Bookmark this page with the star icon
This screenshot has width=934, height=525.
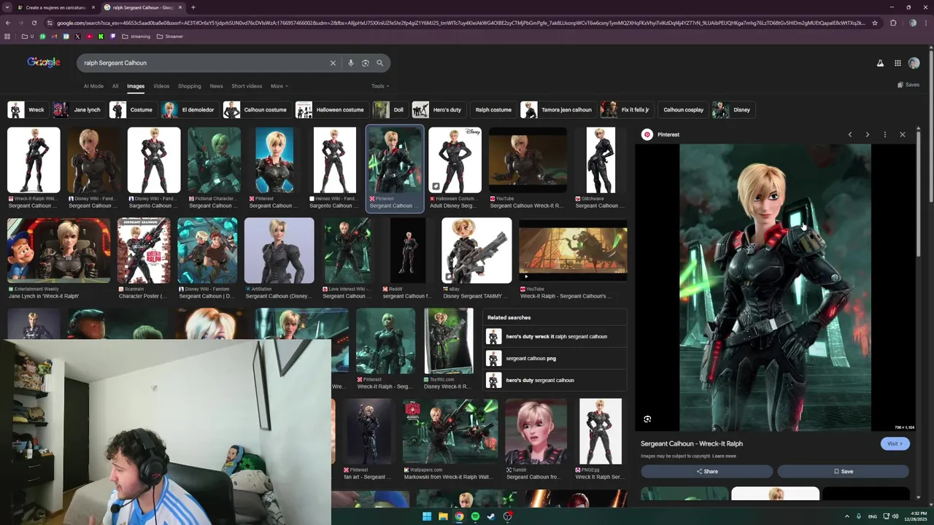(874, 23)
